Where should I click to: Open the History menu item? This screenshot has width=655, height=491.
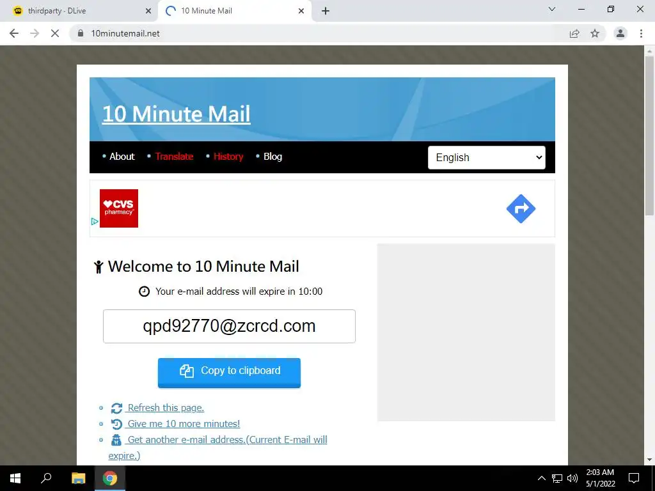228,157
